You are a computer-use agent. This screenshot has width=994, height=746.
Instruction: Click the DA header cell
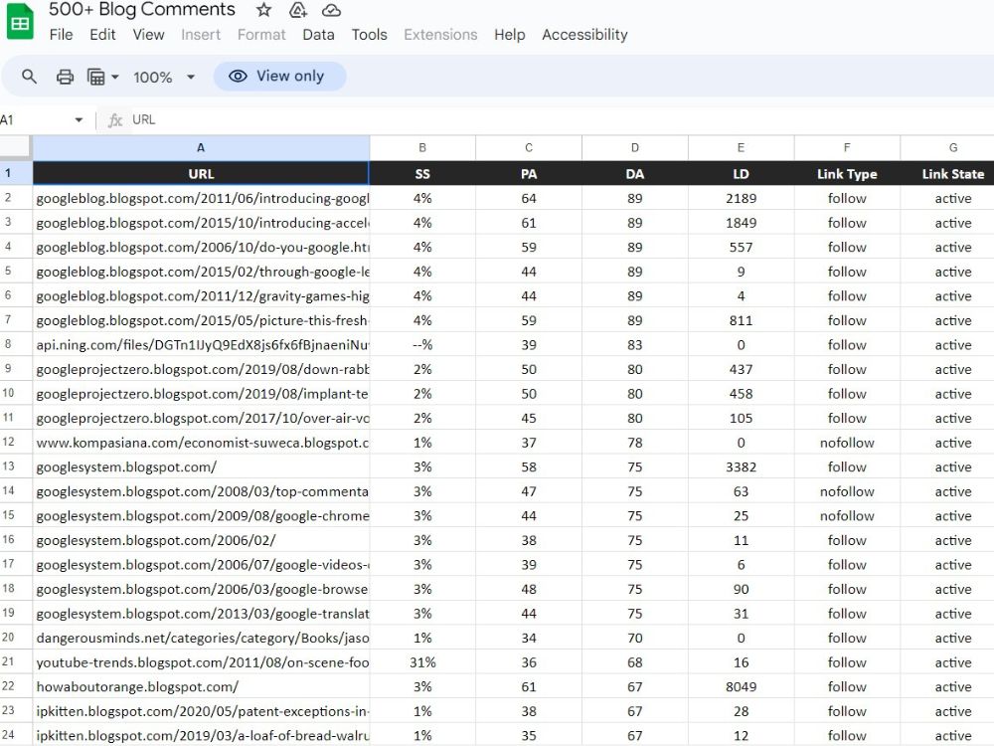(x=634, y=173)
